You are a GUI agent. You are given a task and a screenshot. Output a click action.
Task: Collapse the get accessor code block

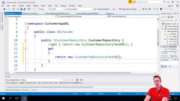pos(26,49)
